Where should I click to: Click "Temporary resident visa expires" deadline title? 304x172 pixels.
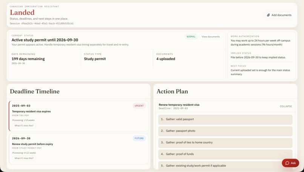tap(31, 112)
